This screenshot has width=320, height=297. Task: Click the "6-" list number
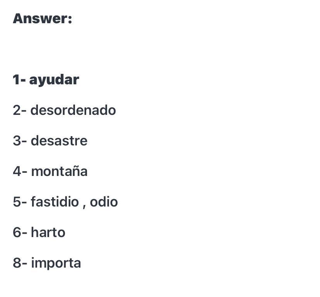click(20, 232)
